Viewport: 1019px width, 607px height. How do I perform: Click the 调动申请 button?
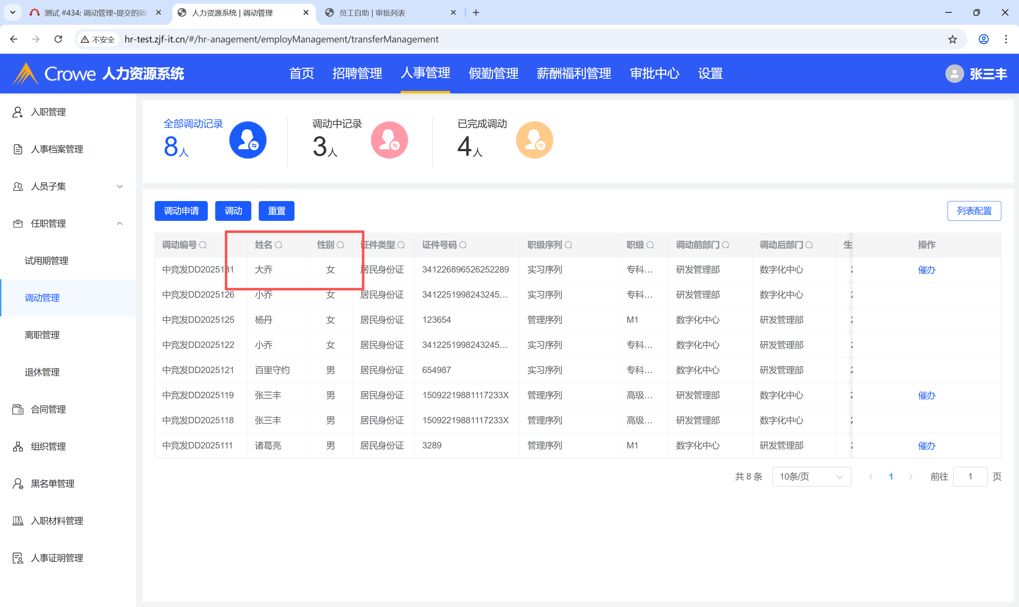181,211
